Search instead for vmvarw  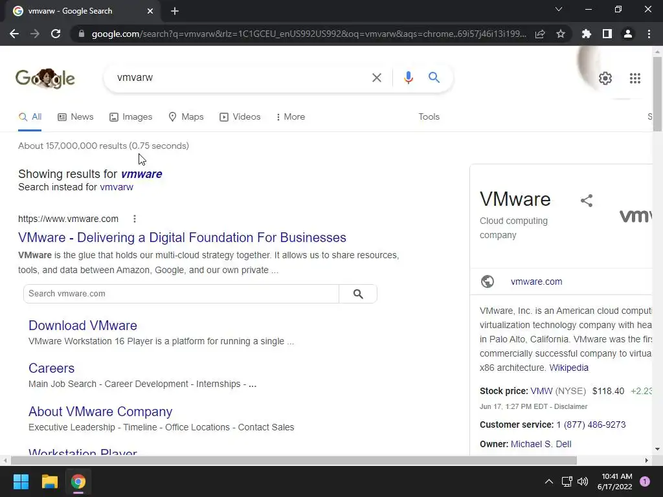(117, 187)
